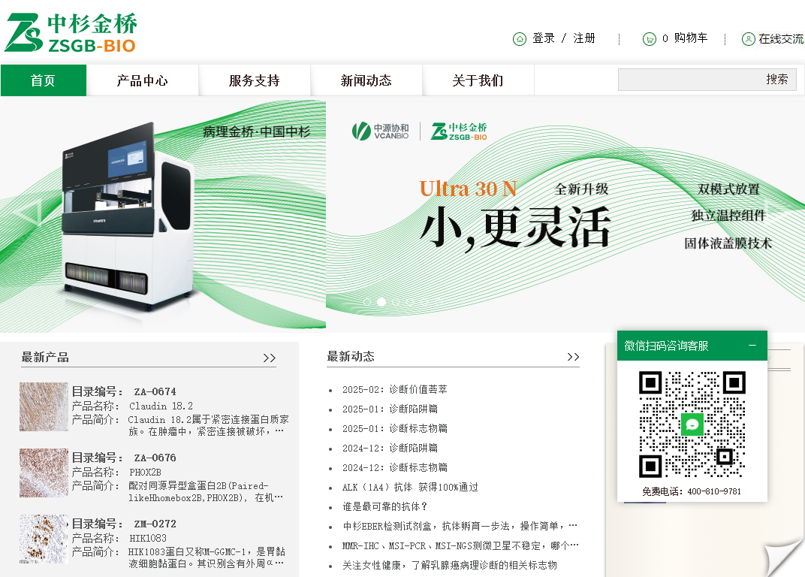Screen dimensions: 805x577
Task: Open news 中杉EBER检测试剂盒
Action: pyautogui.click(x=460, y=526)
